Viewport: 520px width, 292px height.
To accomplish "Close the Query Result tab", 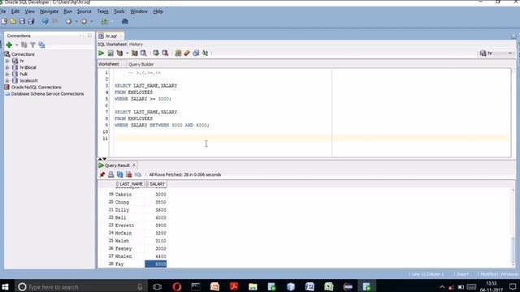I will [134, 165].
